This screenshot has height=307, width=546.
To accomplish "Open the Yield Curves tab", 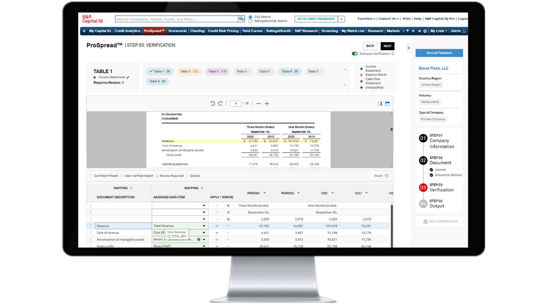I will tap(252, 31).
